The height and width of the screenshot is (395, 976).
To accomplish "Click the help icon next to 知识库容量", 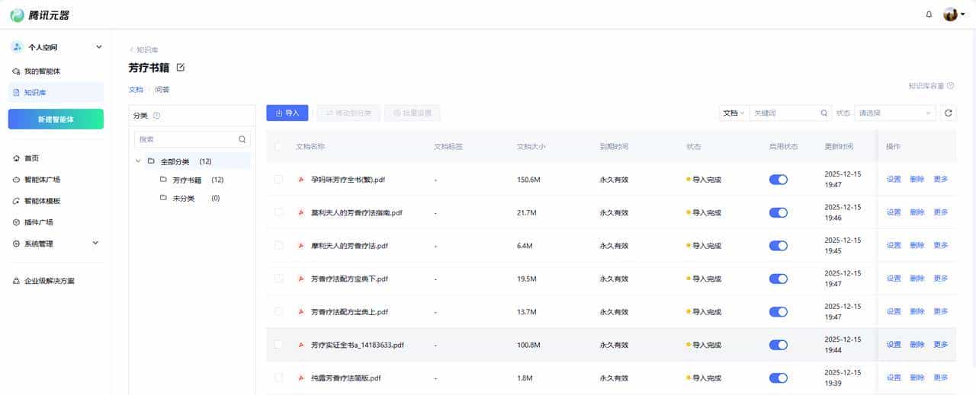I will [951, 86].
